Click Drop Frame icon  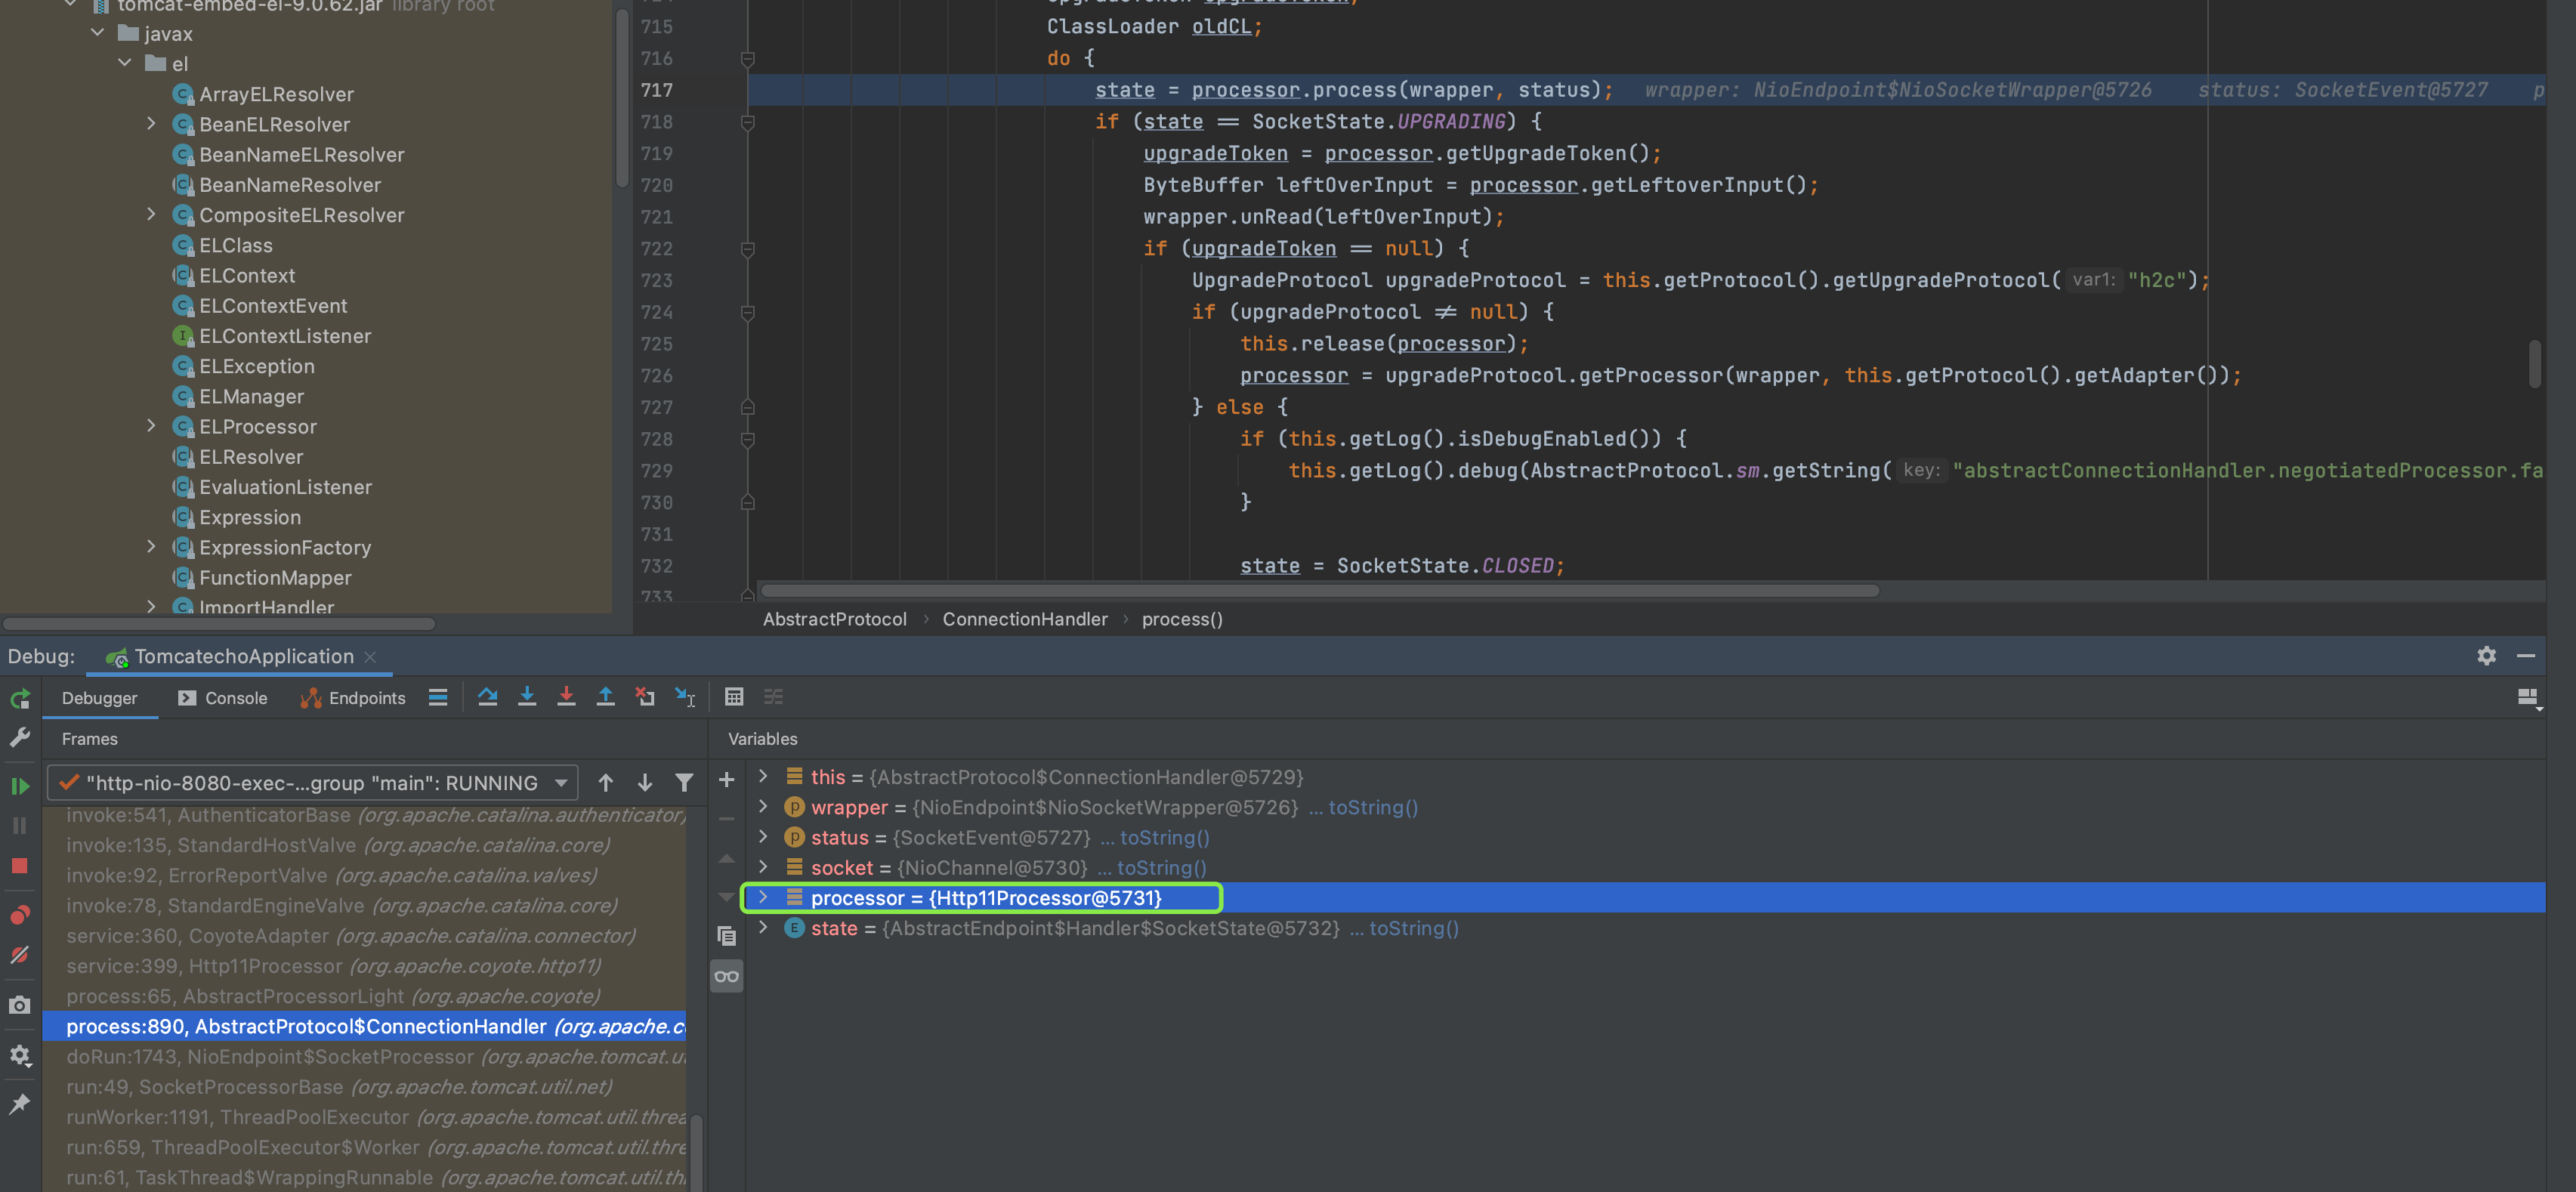[x=645, y=697]
